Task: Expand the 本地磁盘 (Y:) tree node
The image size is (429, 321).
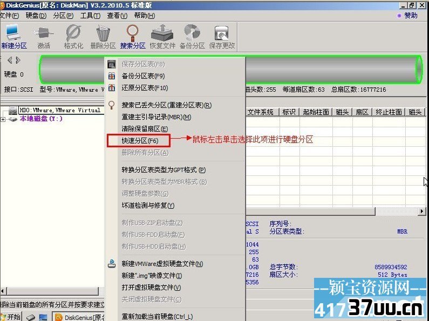Action: pyautogui.click(x=3, y=119)
